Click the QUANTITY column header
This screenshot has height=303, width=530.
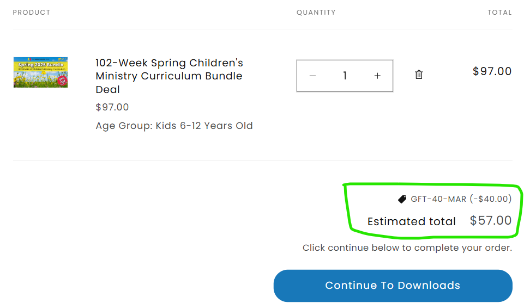[316, 12]
